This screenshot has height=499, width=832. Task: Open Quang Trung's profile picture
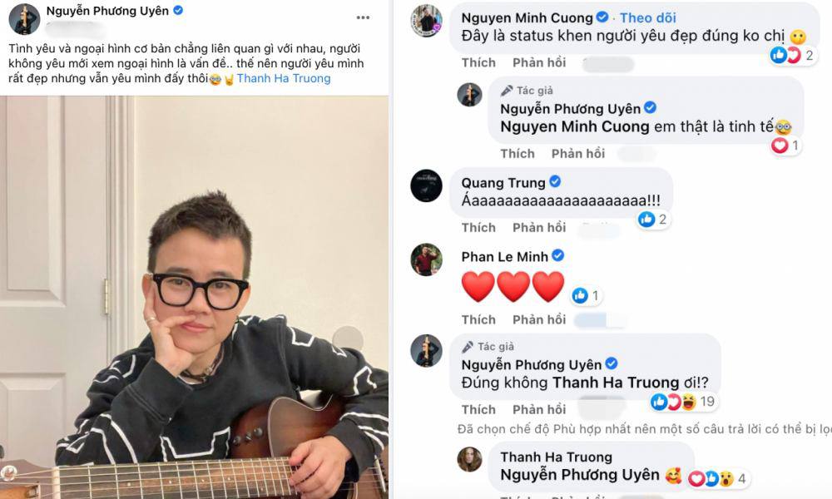427,187
